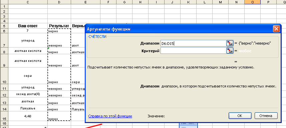Image resolution: width=286 pixels, height=128 pixels.
Task: Click углерод cell in row 7
Action: point(28,40)
